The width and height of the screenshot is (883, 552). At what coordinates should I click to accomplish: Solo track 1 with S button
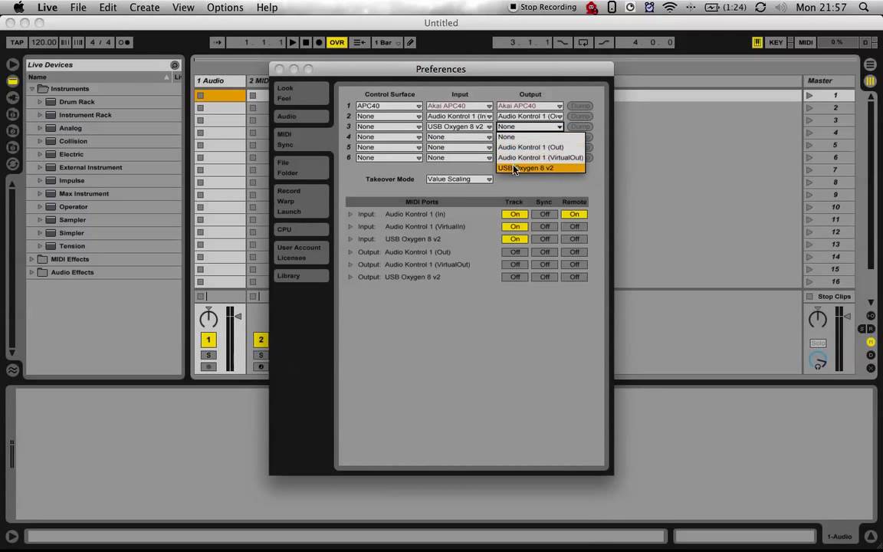pyautogui.click(x=208, y=355)
